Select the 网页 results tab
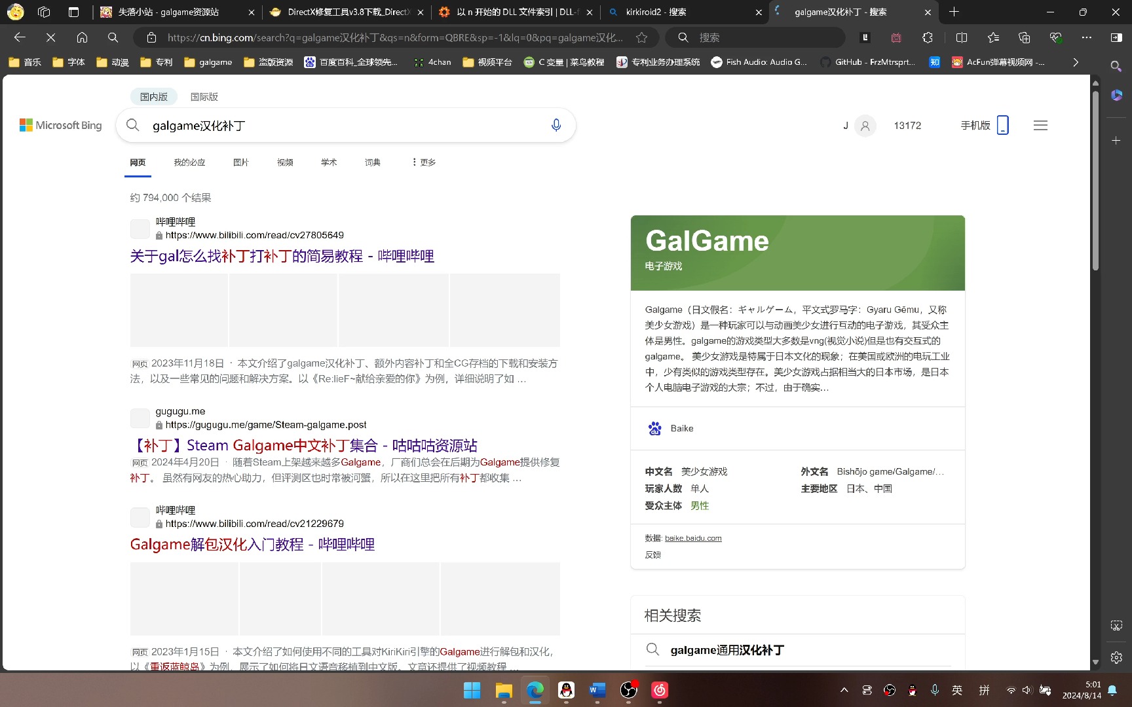This screenshot has height=707, width=1132. click(x=138, y=162)
